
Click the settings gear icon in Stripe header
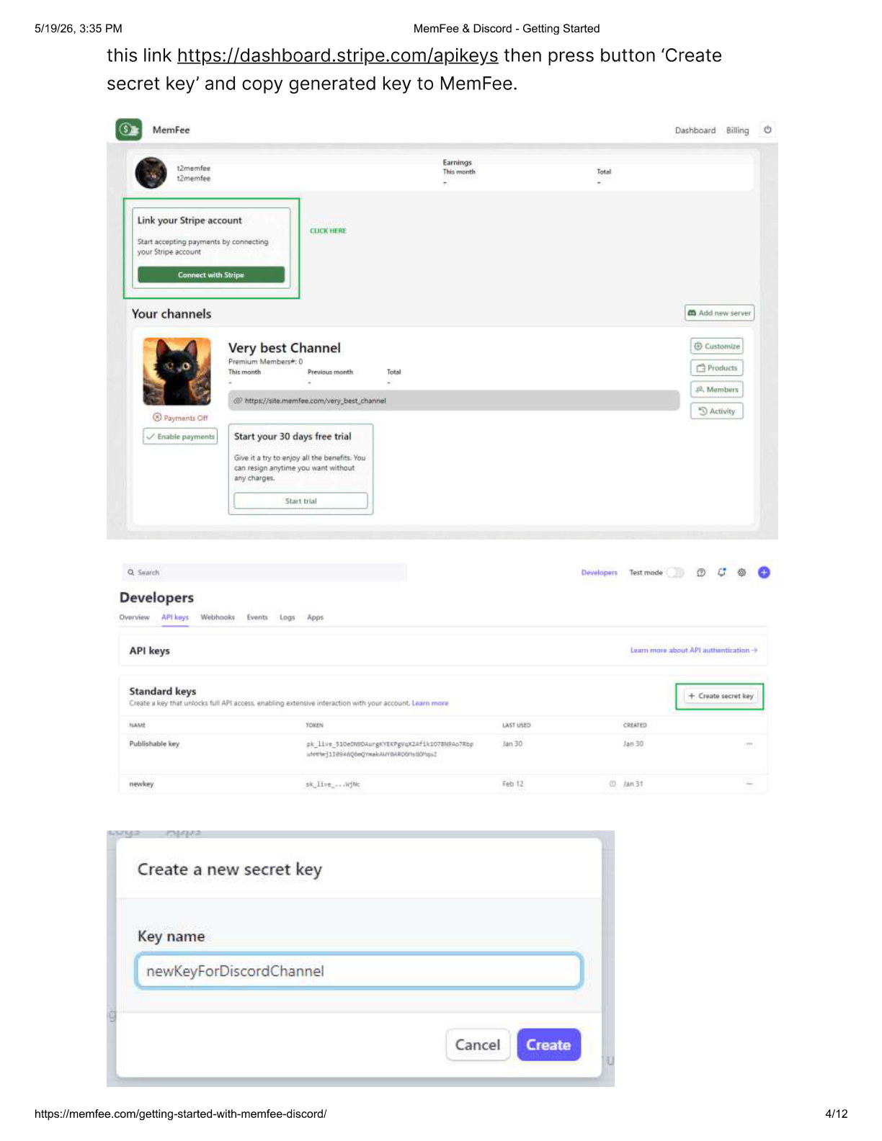[741, 573]
